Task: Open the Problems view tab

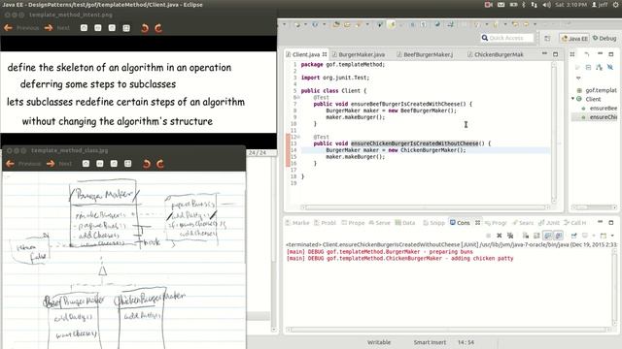Action: 326,223
